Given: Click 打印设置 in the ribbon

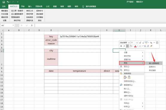Looking at the screenshot, I should point(5,14).
